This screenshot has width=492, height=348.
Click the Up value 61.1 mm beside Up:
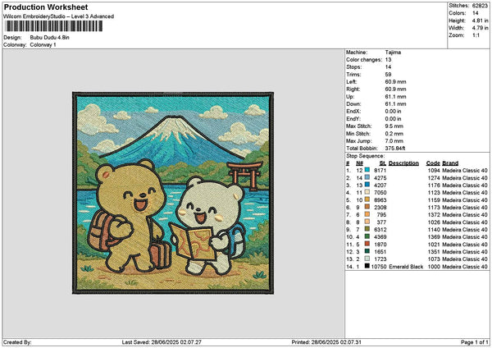(x=395, y=97)
